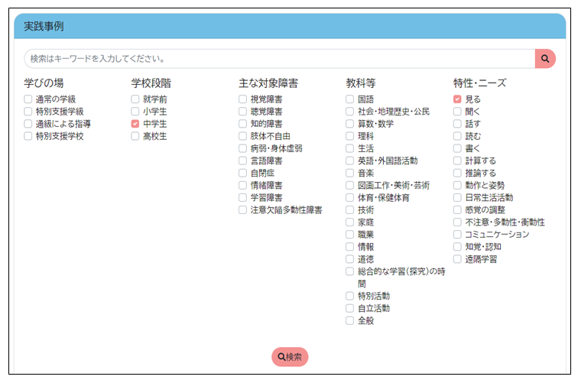Tick the 国語 subject checkbox
This screenshot has width=578, height=383.
click(x=350, y=99)
